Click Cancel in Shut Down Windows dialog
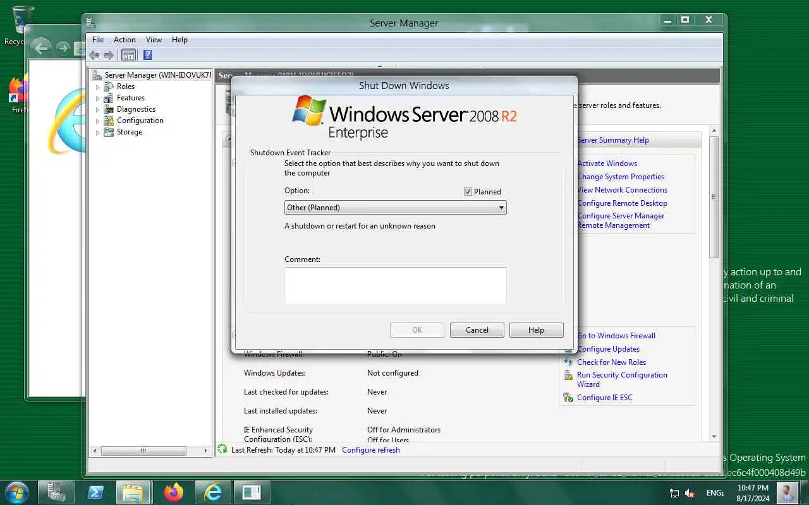 [477, 330]
